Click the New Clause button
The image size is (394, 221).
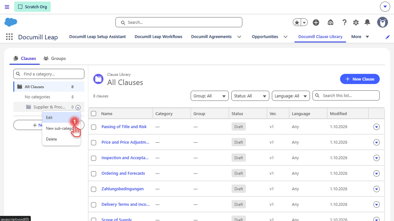[360, 79]
